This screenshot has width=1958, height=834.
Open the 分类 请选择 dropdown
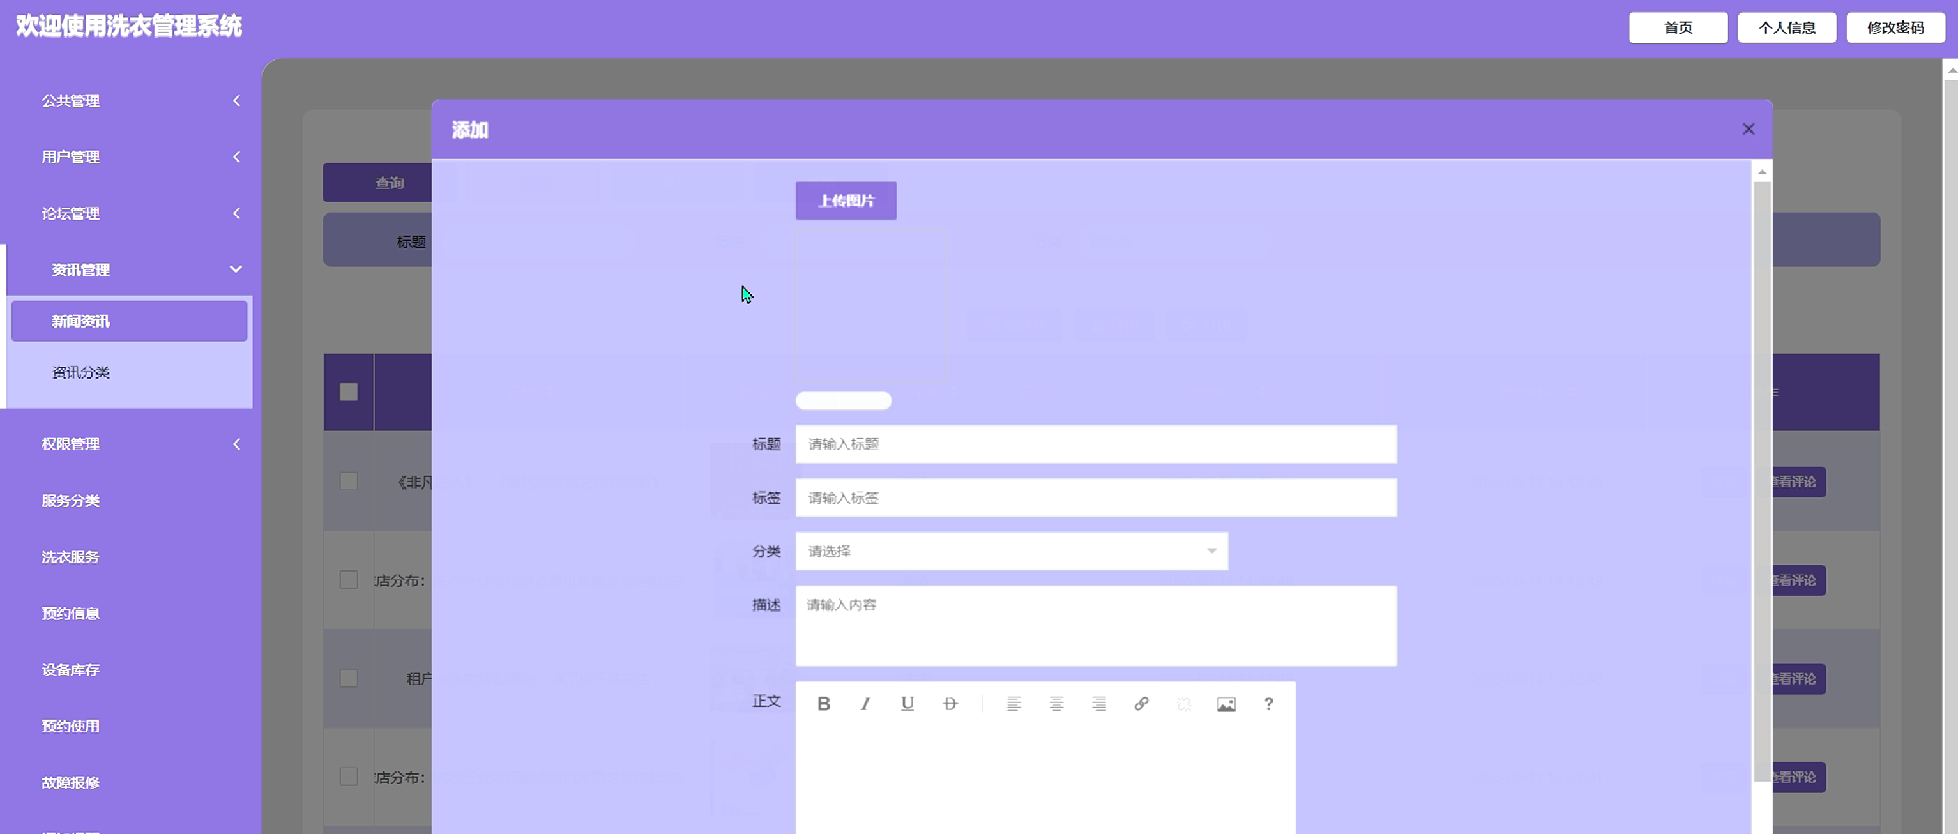coord(1011,551)
